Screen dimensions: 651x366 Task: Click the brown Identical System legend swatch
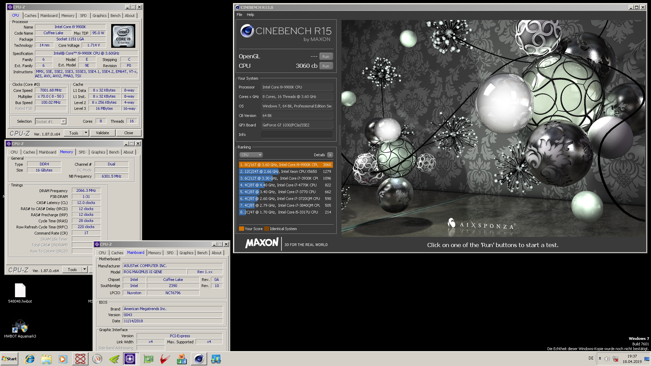click(x=267, y=229)
